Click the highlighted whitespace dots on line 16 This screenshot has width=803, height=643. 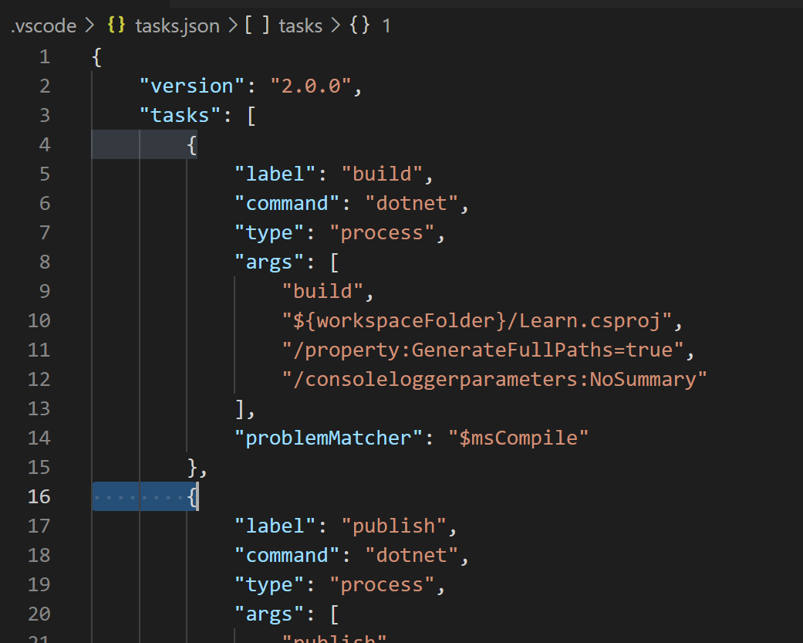pos(139,496)
